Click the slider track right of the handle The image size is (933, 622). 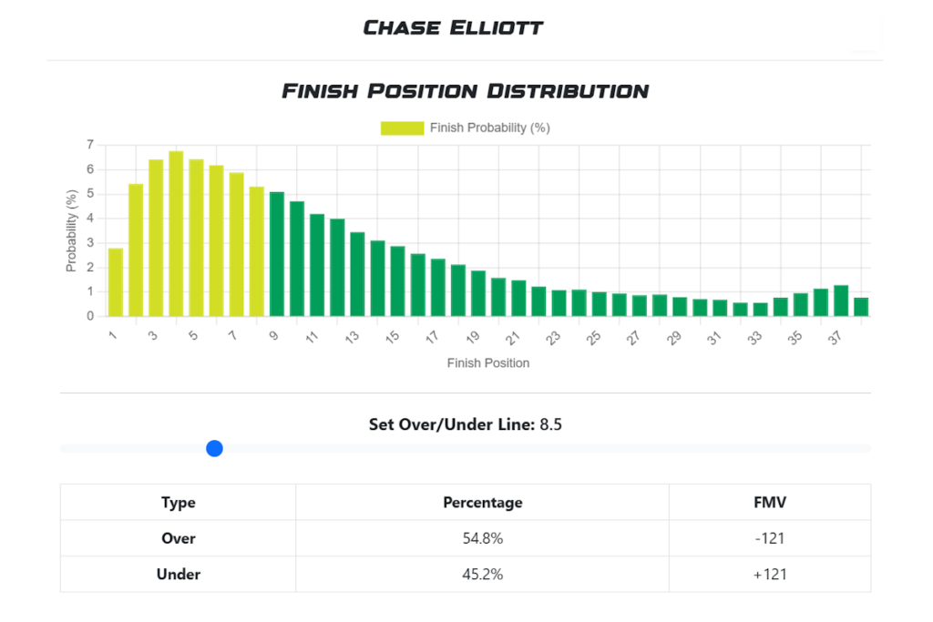[x=547, y=448]
